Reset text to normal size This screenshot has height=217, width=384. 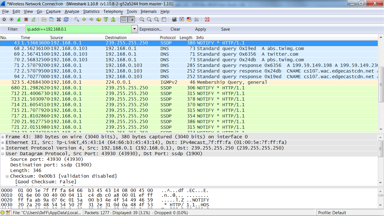(157, 19)
